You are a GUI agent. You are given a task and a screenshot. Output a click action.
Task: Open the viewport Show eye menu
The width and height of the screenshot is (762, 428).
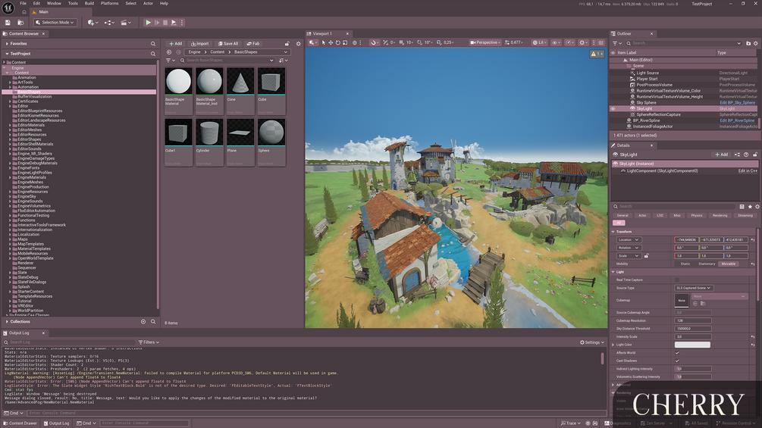coord(556,42)
